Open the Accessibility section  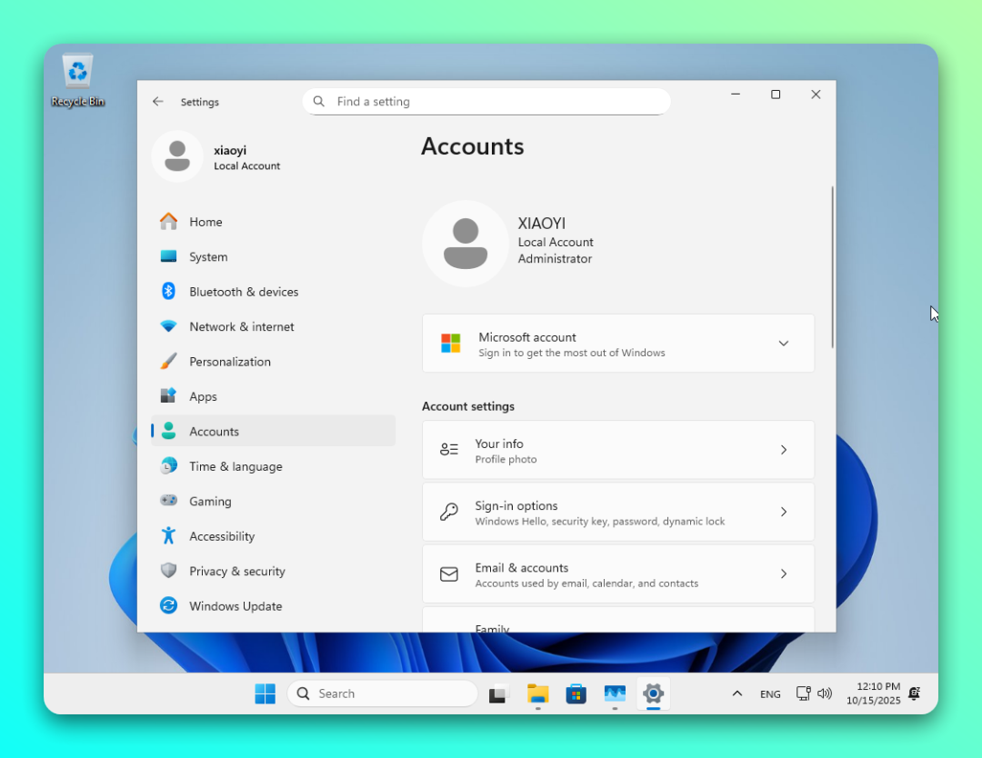pyautogui.click(x=221, y=536)
